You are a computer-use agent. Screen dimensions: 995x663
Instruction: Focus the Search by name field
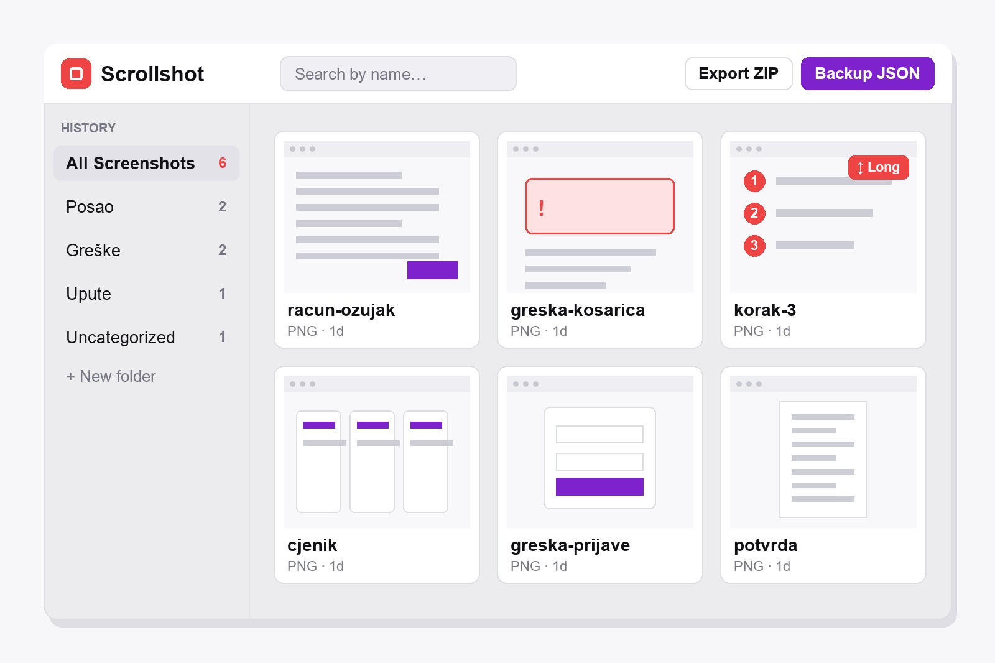pyautogui.click(x=398, y=74)
